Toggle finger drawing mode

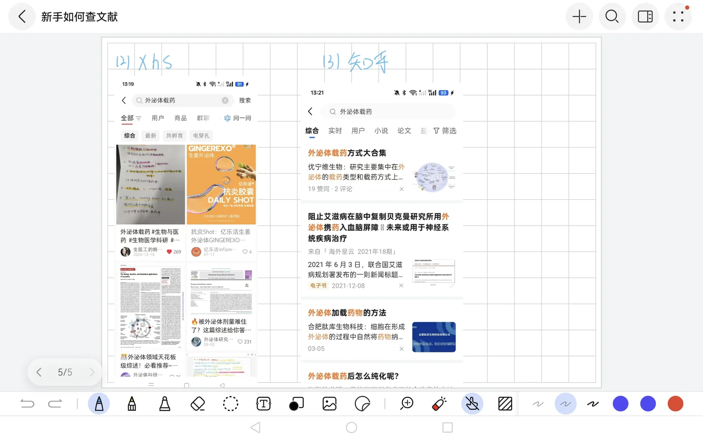click(472, 404)
